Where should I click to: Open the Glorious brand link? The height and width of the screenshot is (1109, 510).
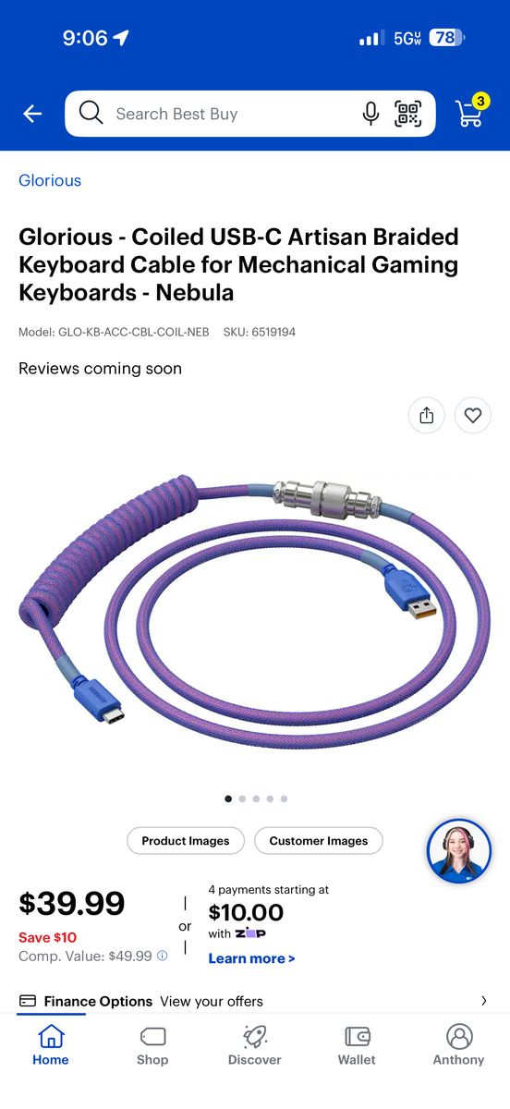pos(50,180)
